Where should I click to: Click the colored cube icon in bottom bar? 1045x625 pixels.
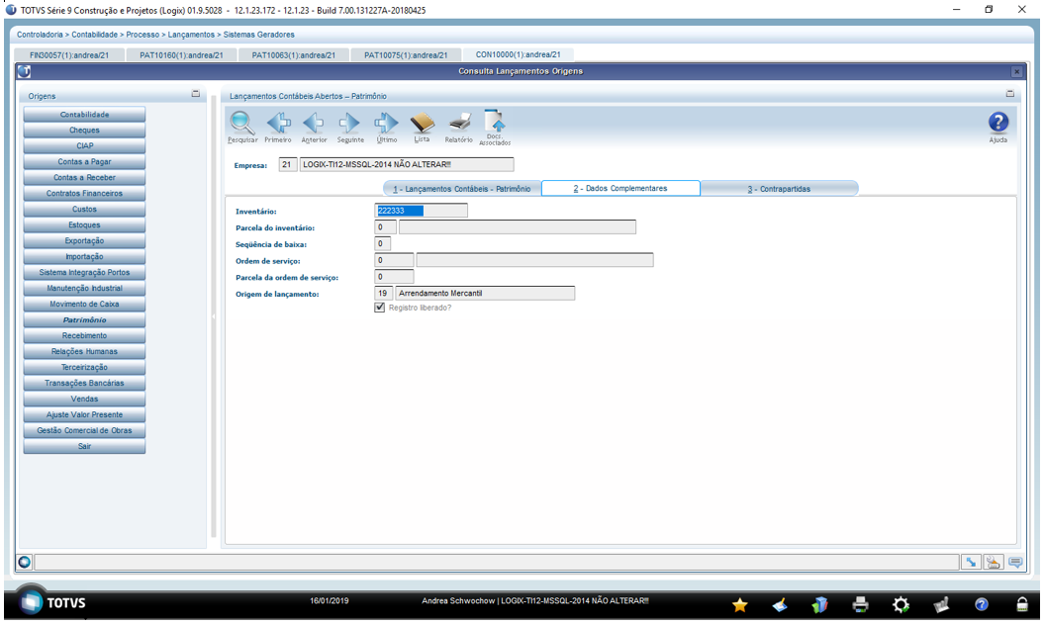point(819,604)
